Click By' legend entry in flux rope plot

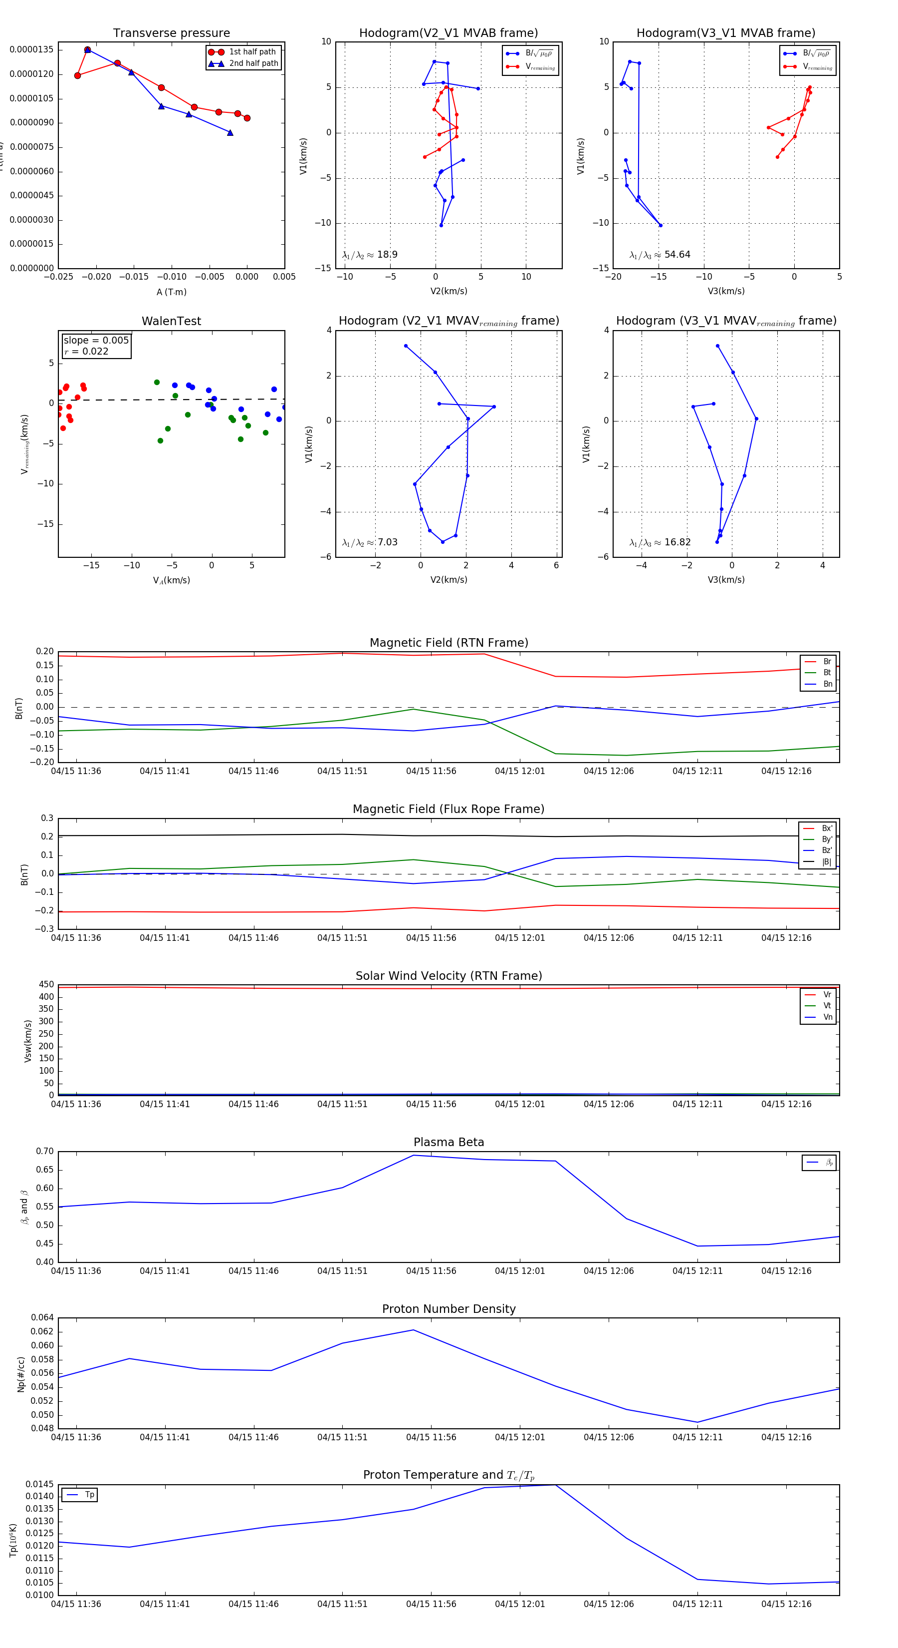[x=818, y=839]
